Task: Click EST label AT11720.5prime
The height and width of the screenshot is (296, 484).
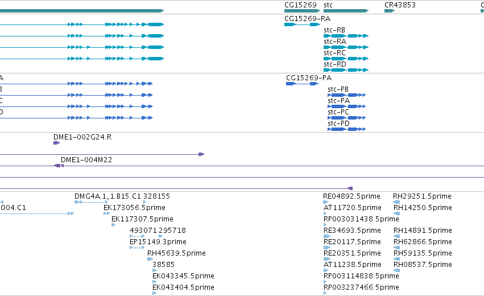Action: [x=353, y=208]
